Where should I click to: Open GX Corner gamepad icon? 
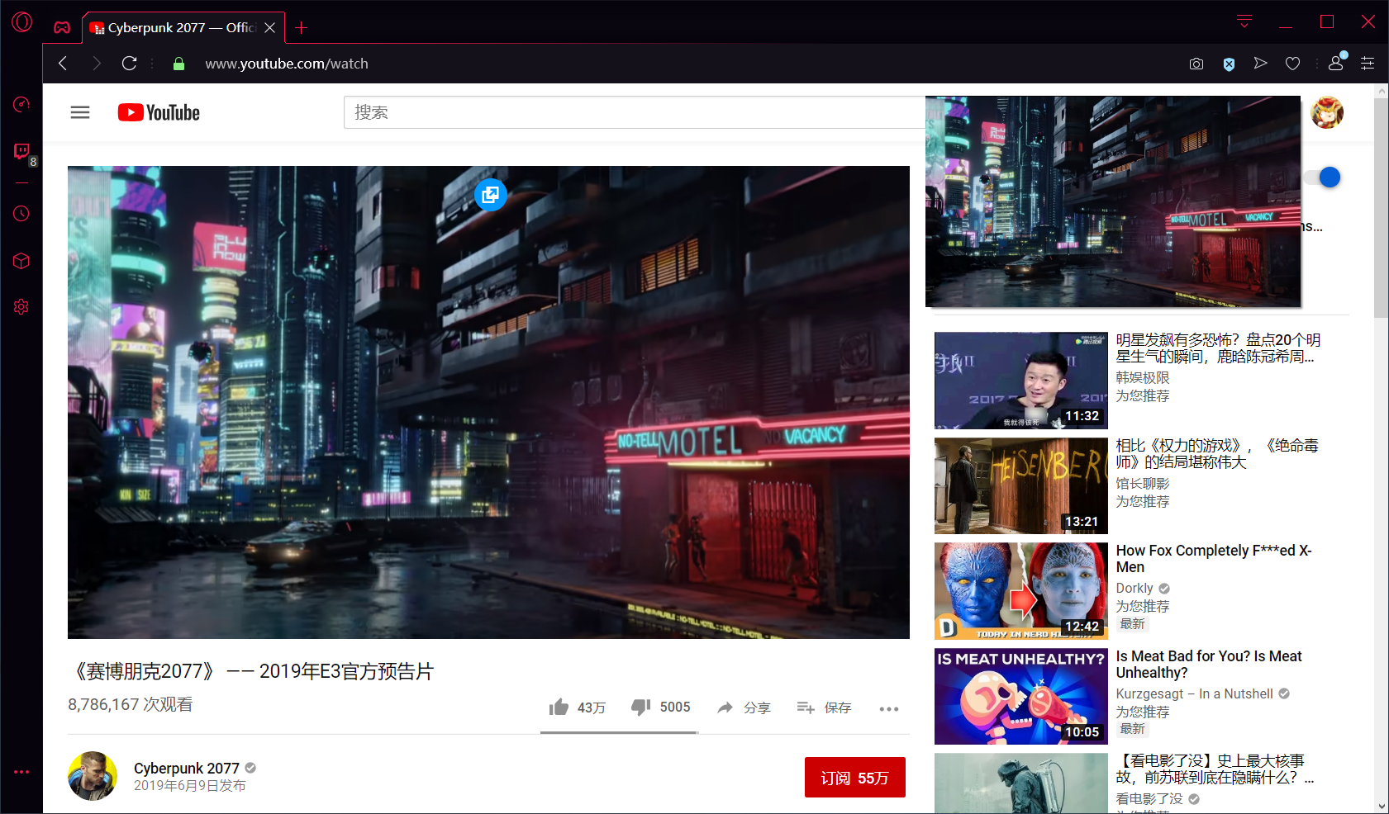coord(62,27)
